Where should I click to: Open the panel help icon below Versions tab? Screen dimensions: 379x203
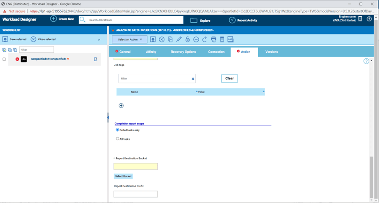click(x=366, y=61)
